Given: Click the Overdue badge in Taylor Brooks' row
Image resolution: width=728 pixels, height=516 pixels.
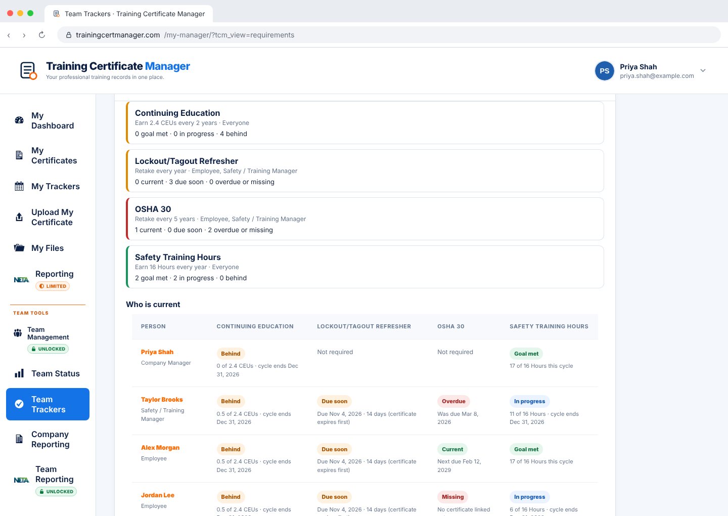Looking at the screenshot, I should (x=453, y=401).
